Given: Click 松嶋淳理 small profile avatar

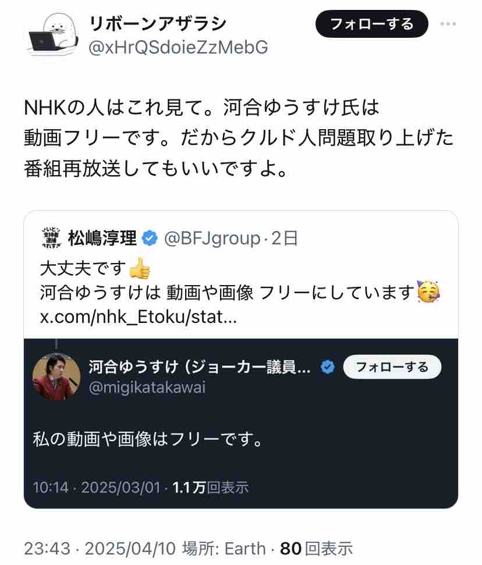Looking at the screenshot, I should coord(51,237).
